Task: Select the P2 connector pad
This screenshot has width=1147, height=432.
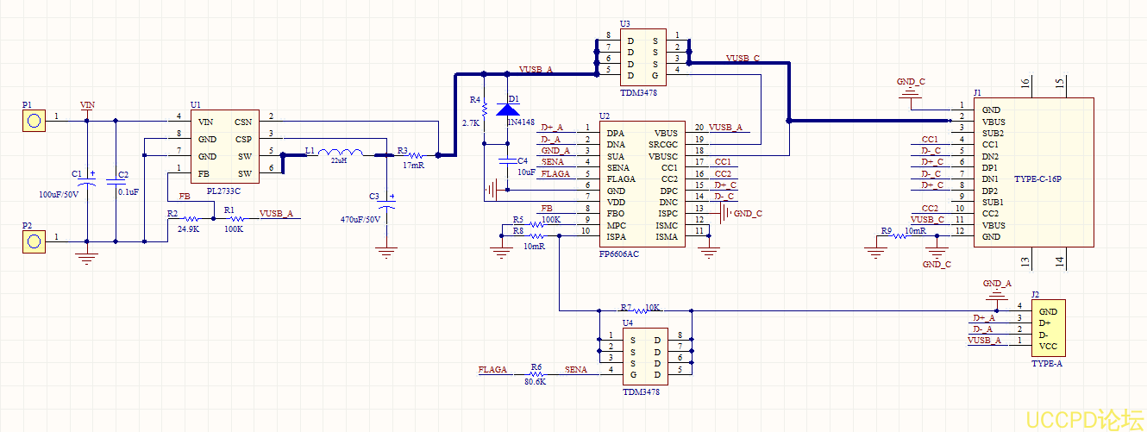Action: [x=33, y=242]
